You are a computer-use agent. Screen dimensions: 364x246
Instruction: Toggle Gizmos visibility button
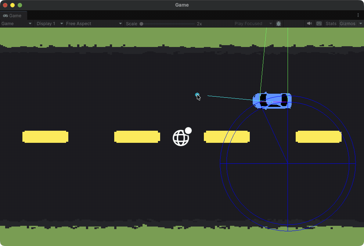click(347, 23)
